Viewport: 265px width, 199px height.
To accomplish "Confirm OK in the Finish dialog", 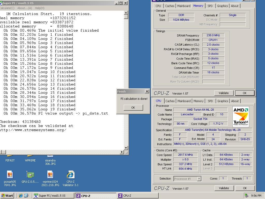I will (133, 108).
